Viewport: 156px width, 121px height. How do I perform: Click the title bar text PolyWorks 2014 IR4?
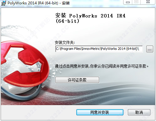[33, 3]
